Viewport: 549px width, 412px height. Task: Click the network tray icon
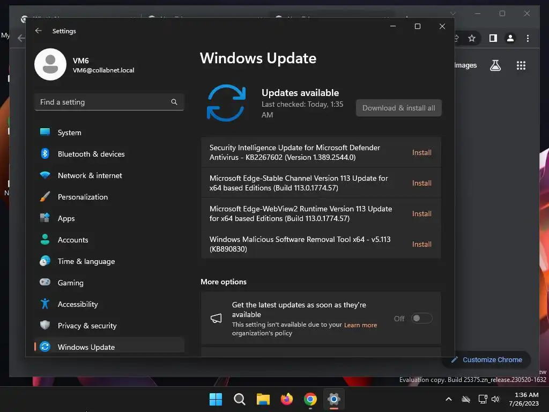click(x=483, y=399)
